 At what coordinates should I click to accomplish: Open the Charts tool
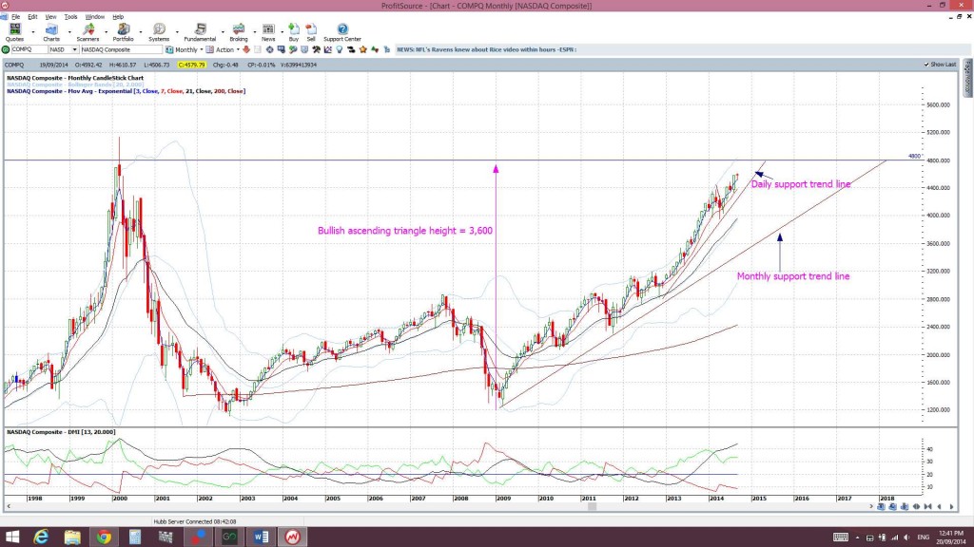click(x=51, y=32)
